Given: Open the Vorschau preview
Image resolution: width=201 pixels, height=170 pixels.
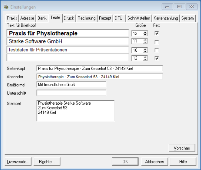Looking at the screenshot, I should [182, 148].
